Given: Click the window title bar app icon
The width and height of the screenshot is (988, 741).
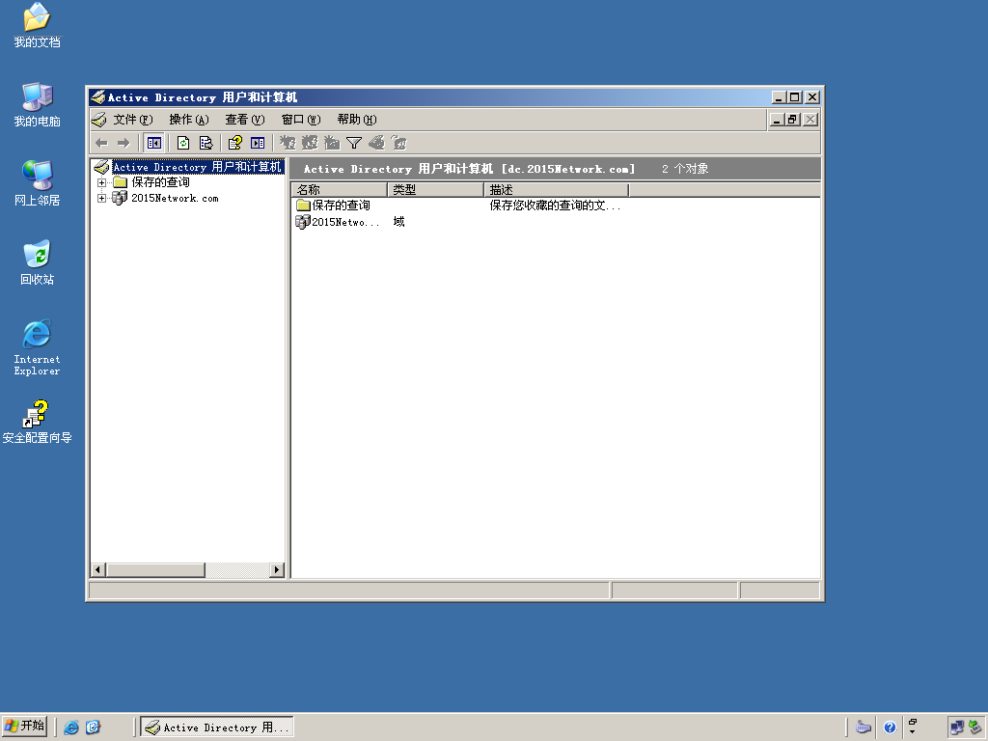Looking at the screenshot, I should coord(97,97).
